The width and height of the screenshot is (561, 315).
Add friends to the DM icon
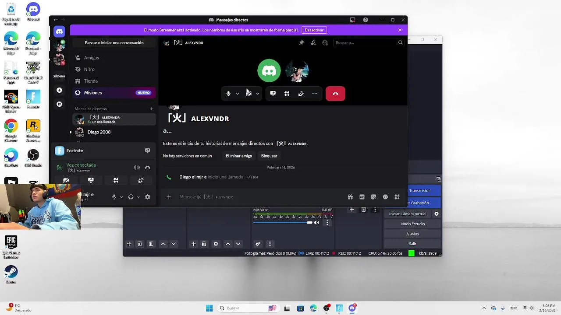pos(313,43)
